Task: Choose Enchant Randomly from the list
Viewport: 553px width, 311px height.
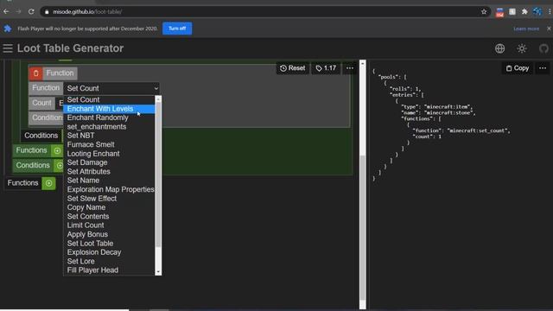Action: 109,117
